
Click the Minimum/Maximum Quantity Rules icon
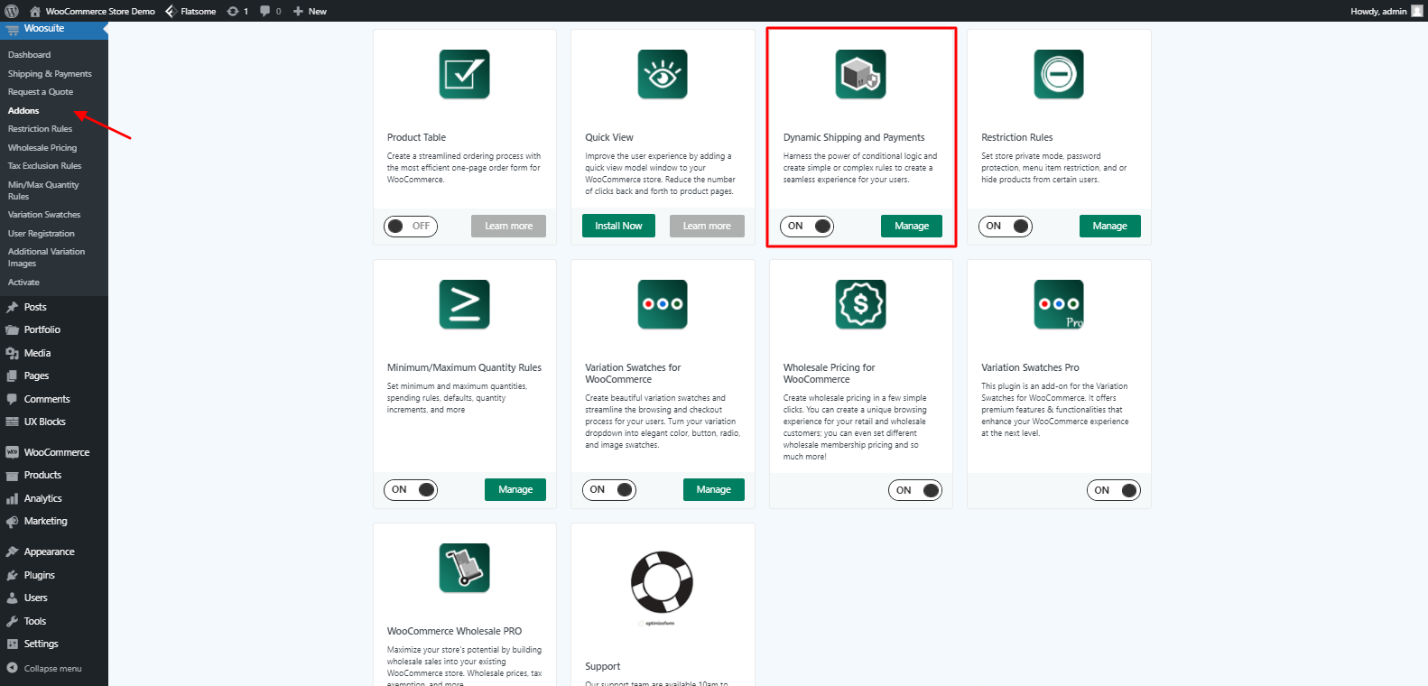tap(464, 304)
